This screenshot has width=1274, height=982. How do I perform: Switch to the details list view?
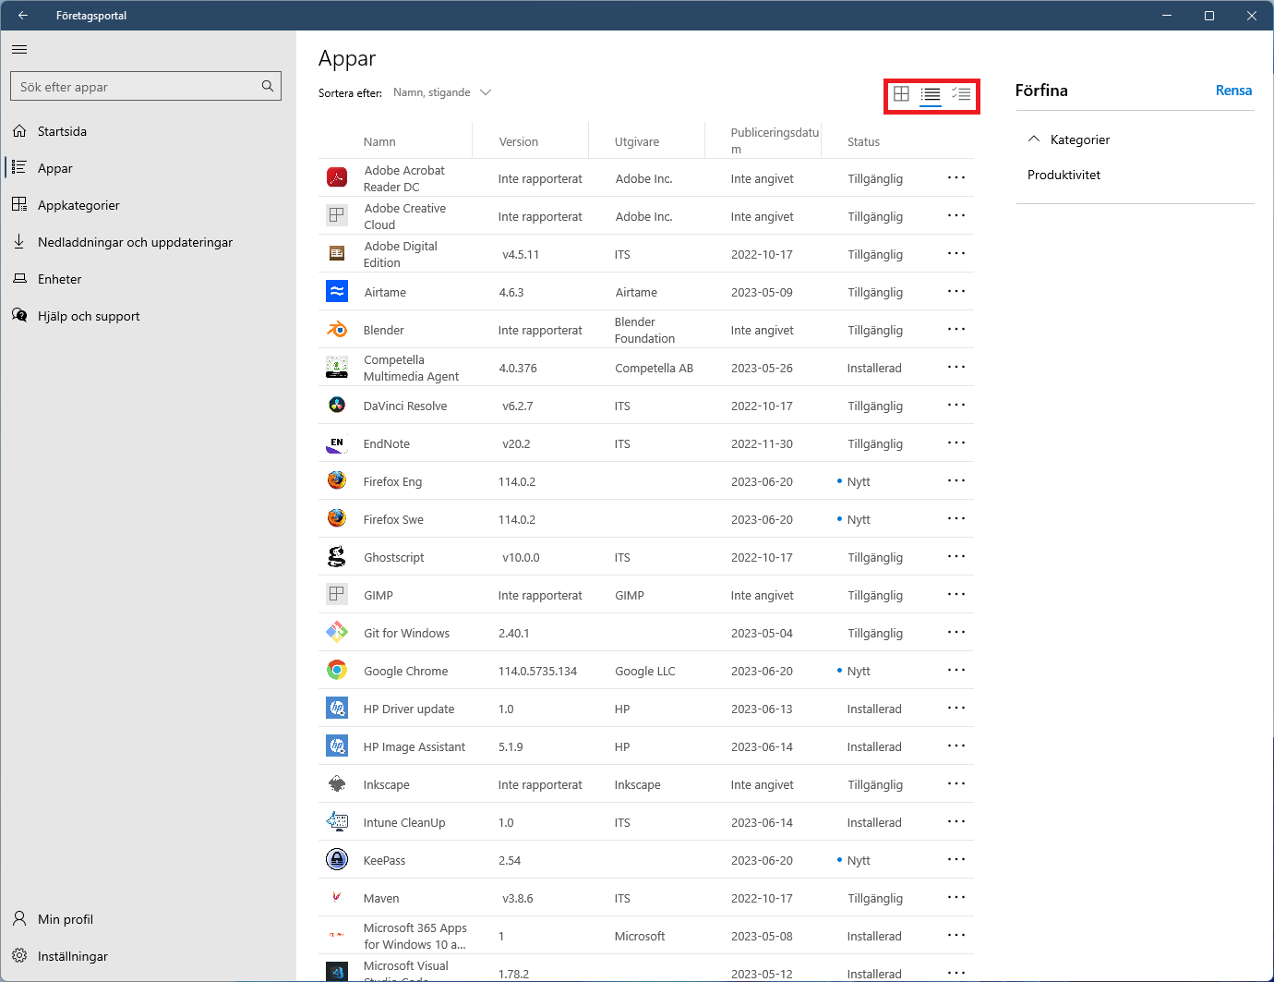tap(931, 93)
